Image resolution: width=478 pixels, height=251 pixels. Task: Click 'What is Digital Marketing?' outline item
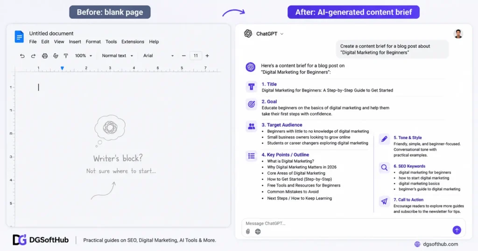pos(290,161)
